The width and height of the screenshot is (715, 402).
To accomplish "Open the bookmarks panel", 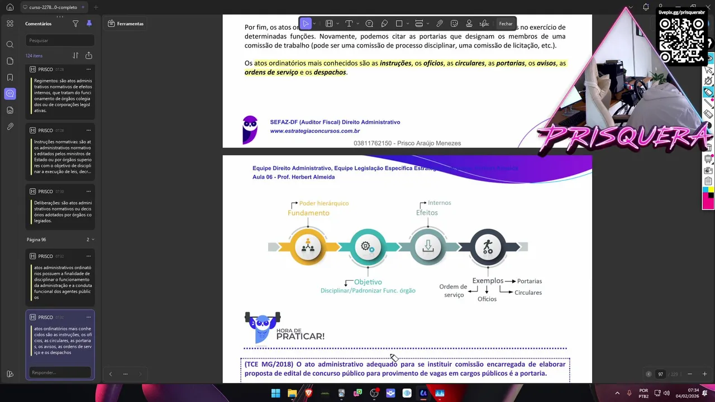I will (x=9, y=77).
